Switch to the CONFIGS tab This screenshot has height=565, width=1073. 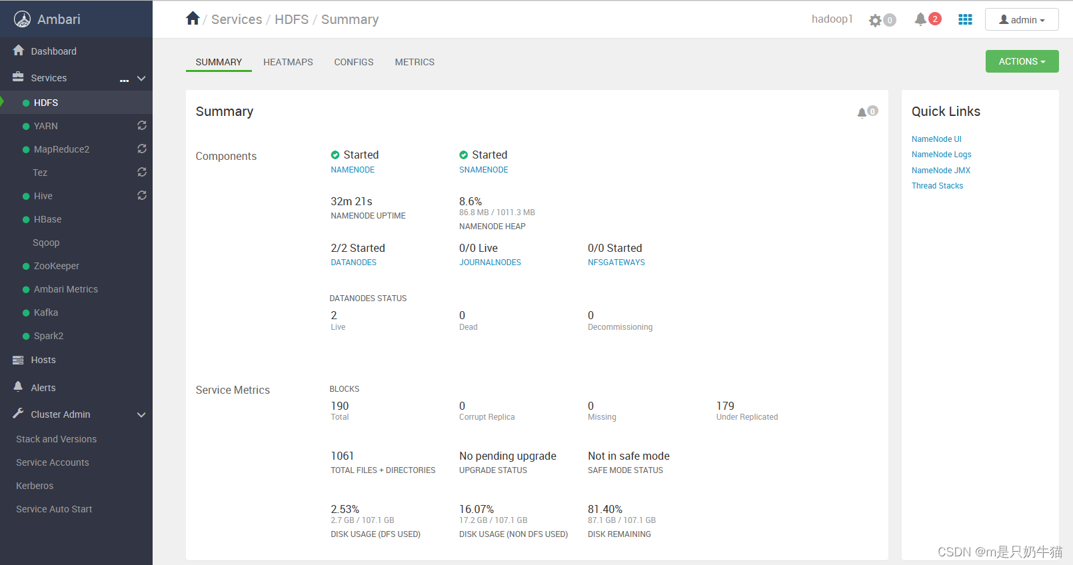(354, 62)
